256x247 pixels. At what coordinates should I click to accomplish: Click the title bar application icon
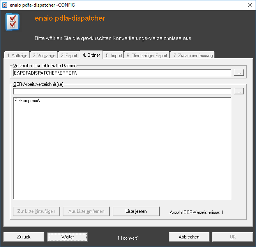pos(5,5)
